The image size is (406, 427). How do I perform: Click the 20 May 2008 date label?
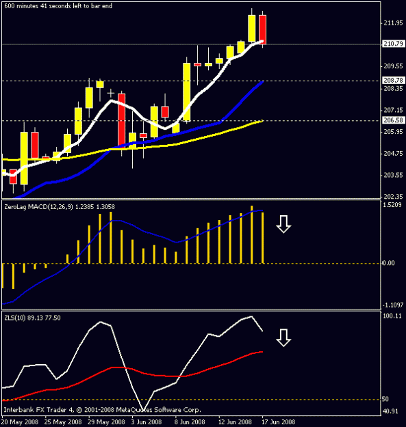pyautogui.click(x=20, y=422)
